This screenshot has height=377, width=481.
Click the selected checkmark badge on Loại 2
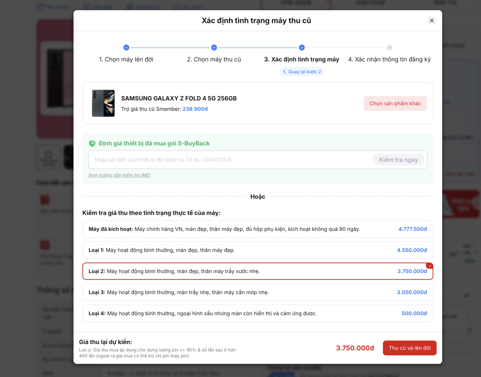pos(430,266)
